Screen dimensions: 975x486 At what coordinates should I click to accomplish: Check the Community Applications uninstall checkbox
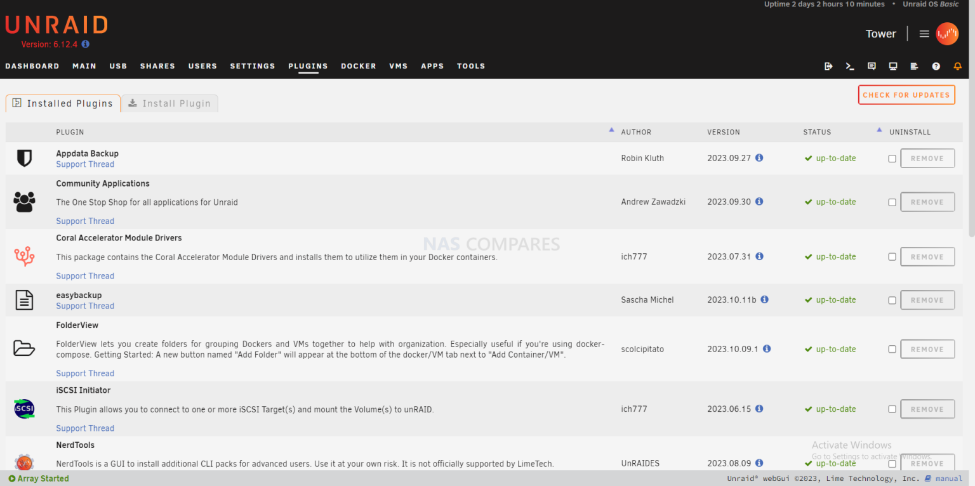point(892,202)
